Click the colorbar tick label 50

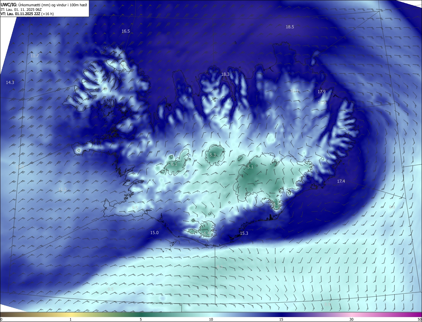[x=419, y=319]
